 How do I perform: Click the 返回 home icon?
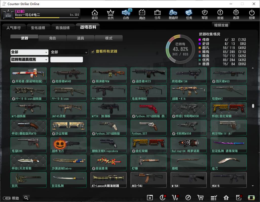pyautogui.click(x=95, y=14)
